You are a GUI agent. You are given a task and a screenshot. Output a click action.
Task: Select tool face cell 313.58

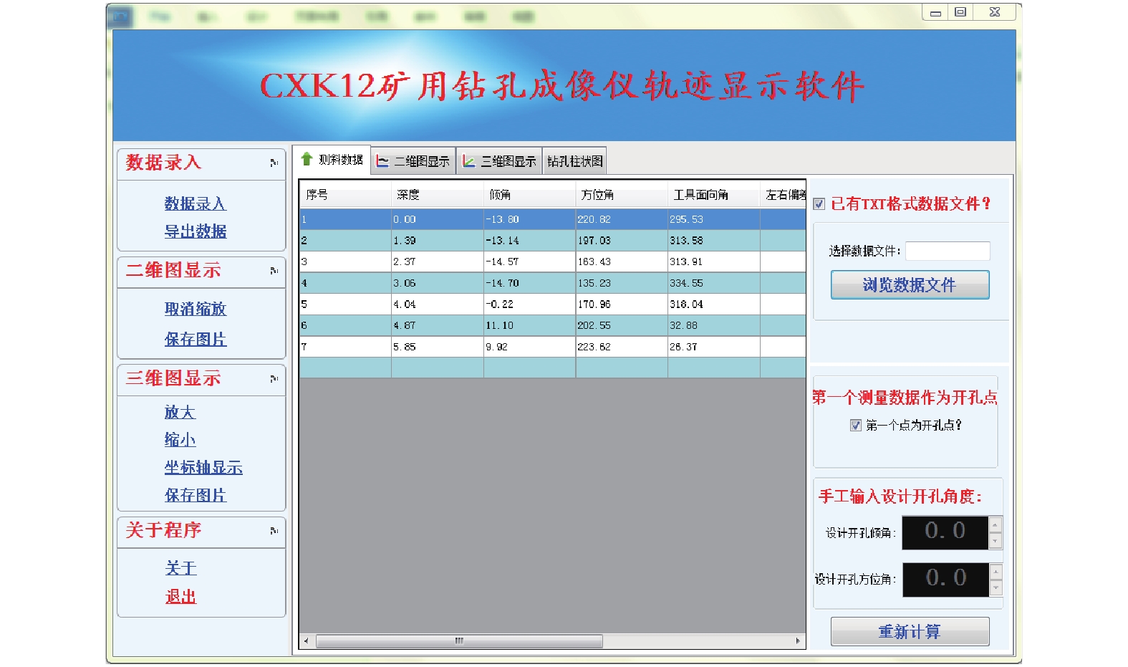(x=713, y=241)
